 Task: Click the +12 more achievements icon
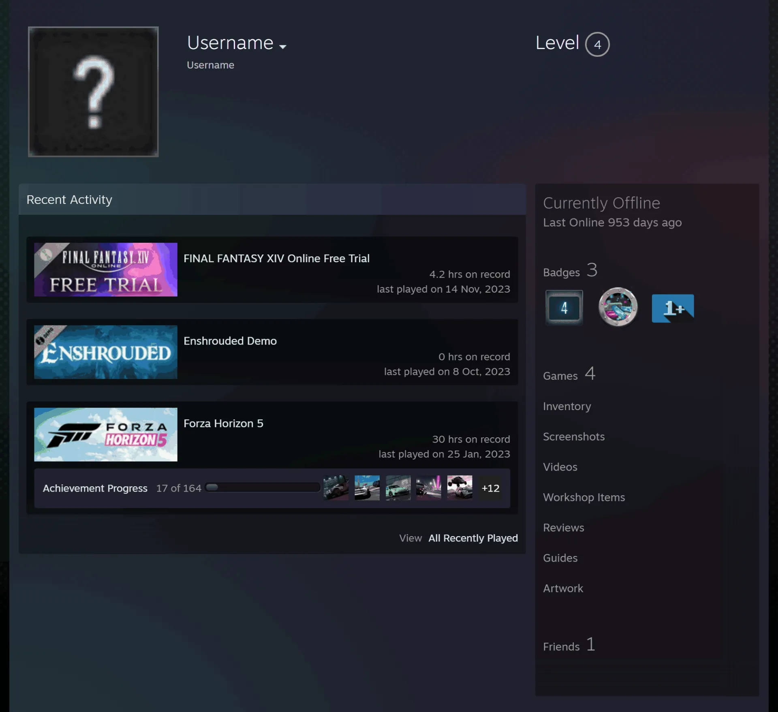[490, 488]
